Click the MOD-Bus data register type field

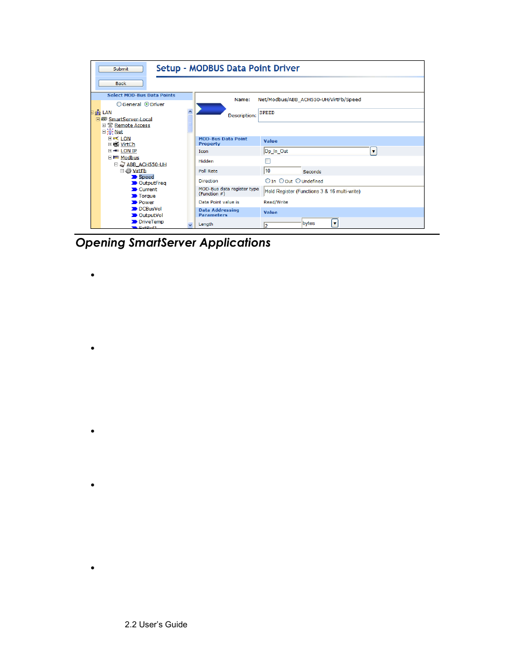tap(344, 191)
